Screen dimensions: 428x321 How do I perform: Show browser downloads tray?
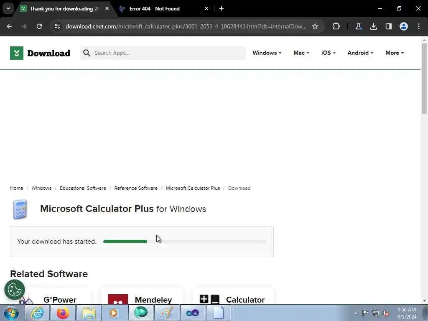(x=373, y=26)
